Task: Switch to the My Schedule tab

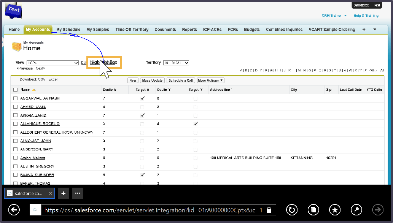Action: pyautogui.click(x=68, y=30)
